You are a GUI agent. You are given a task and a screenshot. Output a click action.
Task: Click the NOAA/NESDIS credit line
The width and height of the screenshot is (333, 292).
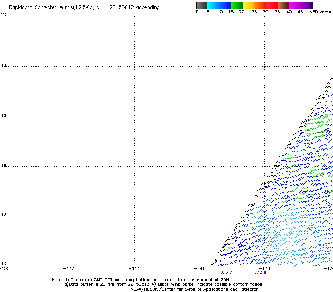coord(194,289)
